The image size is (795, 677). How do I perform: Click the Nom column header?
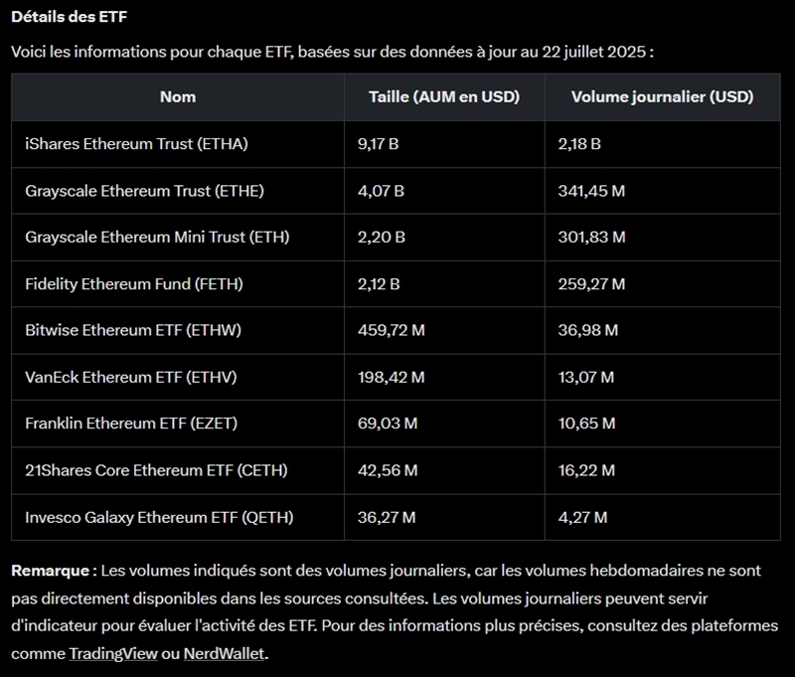coord(178,96)
